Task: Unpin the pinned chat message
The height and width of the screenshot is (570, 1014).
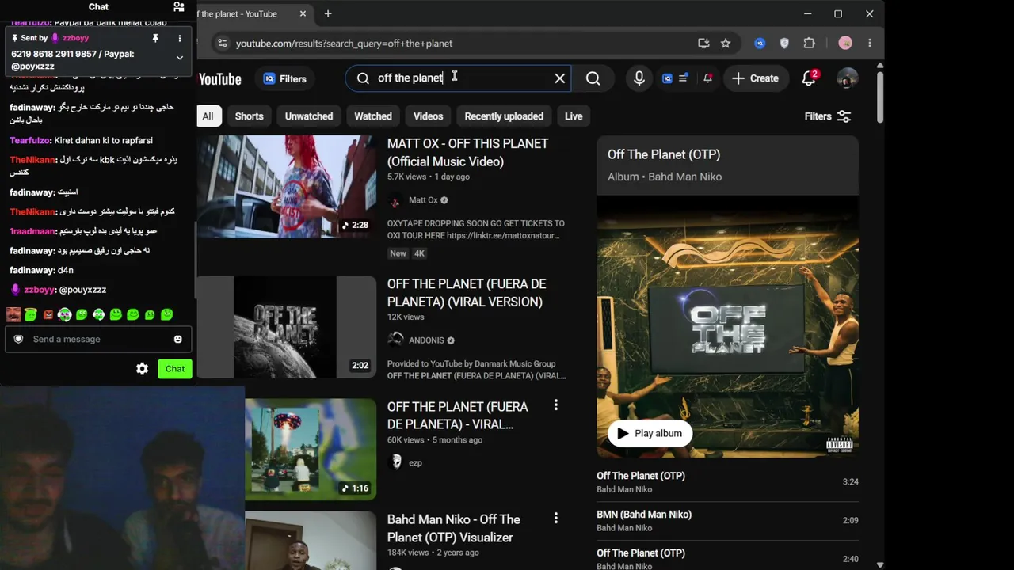Action: [155, 38]
